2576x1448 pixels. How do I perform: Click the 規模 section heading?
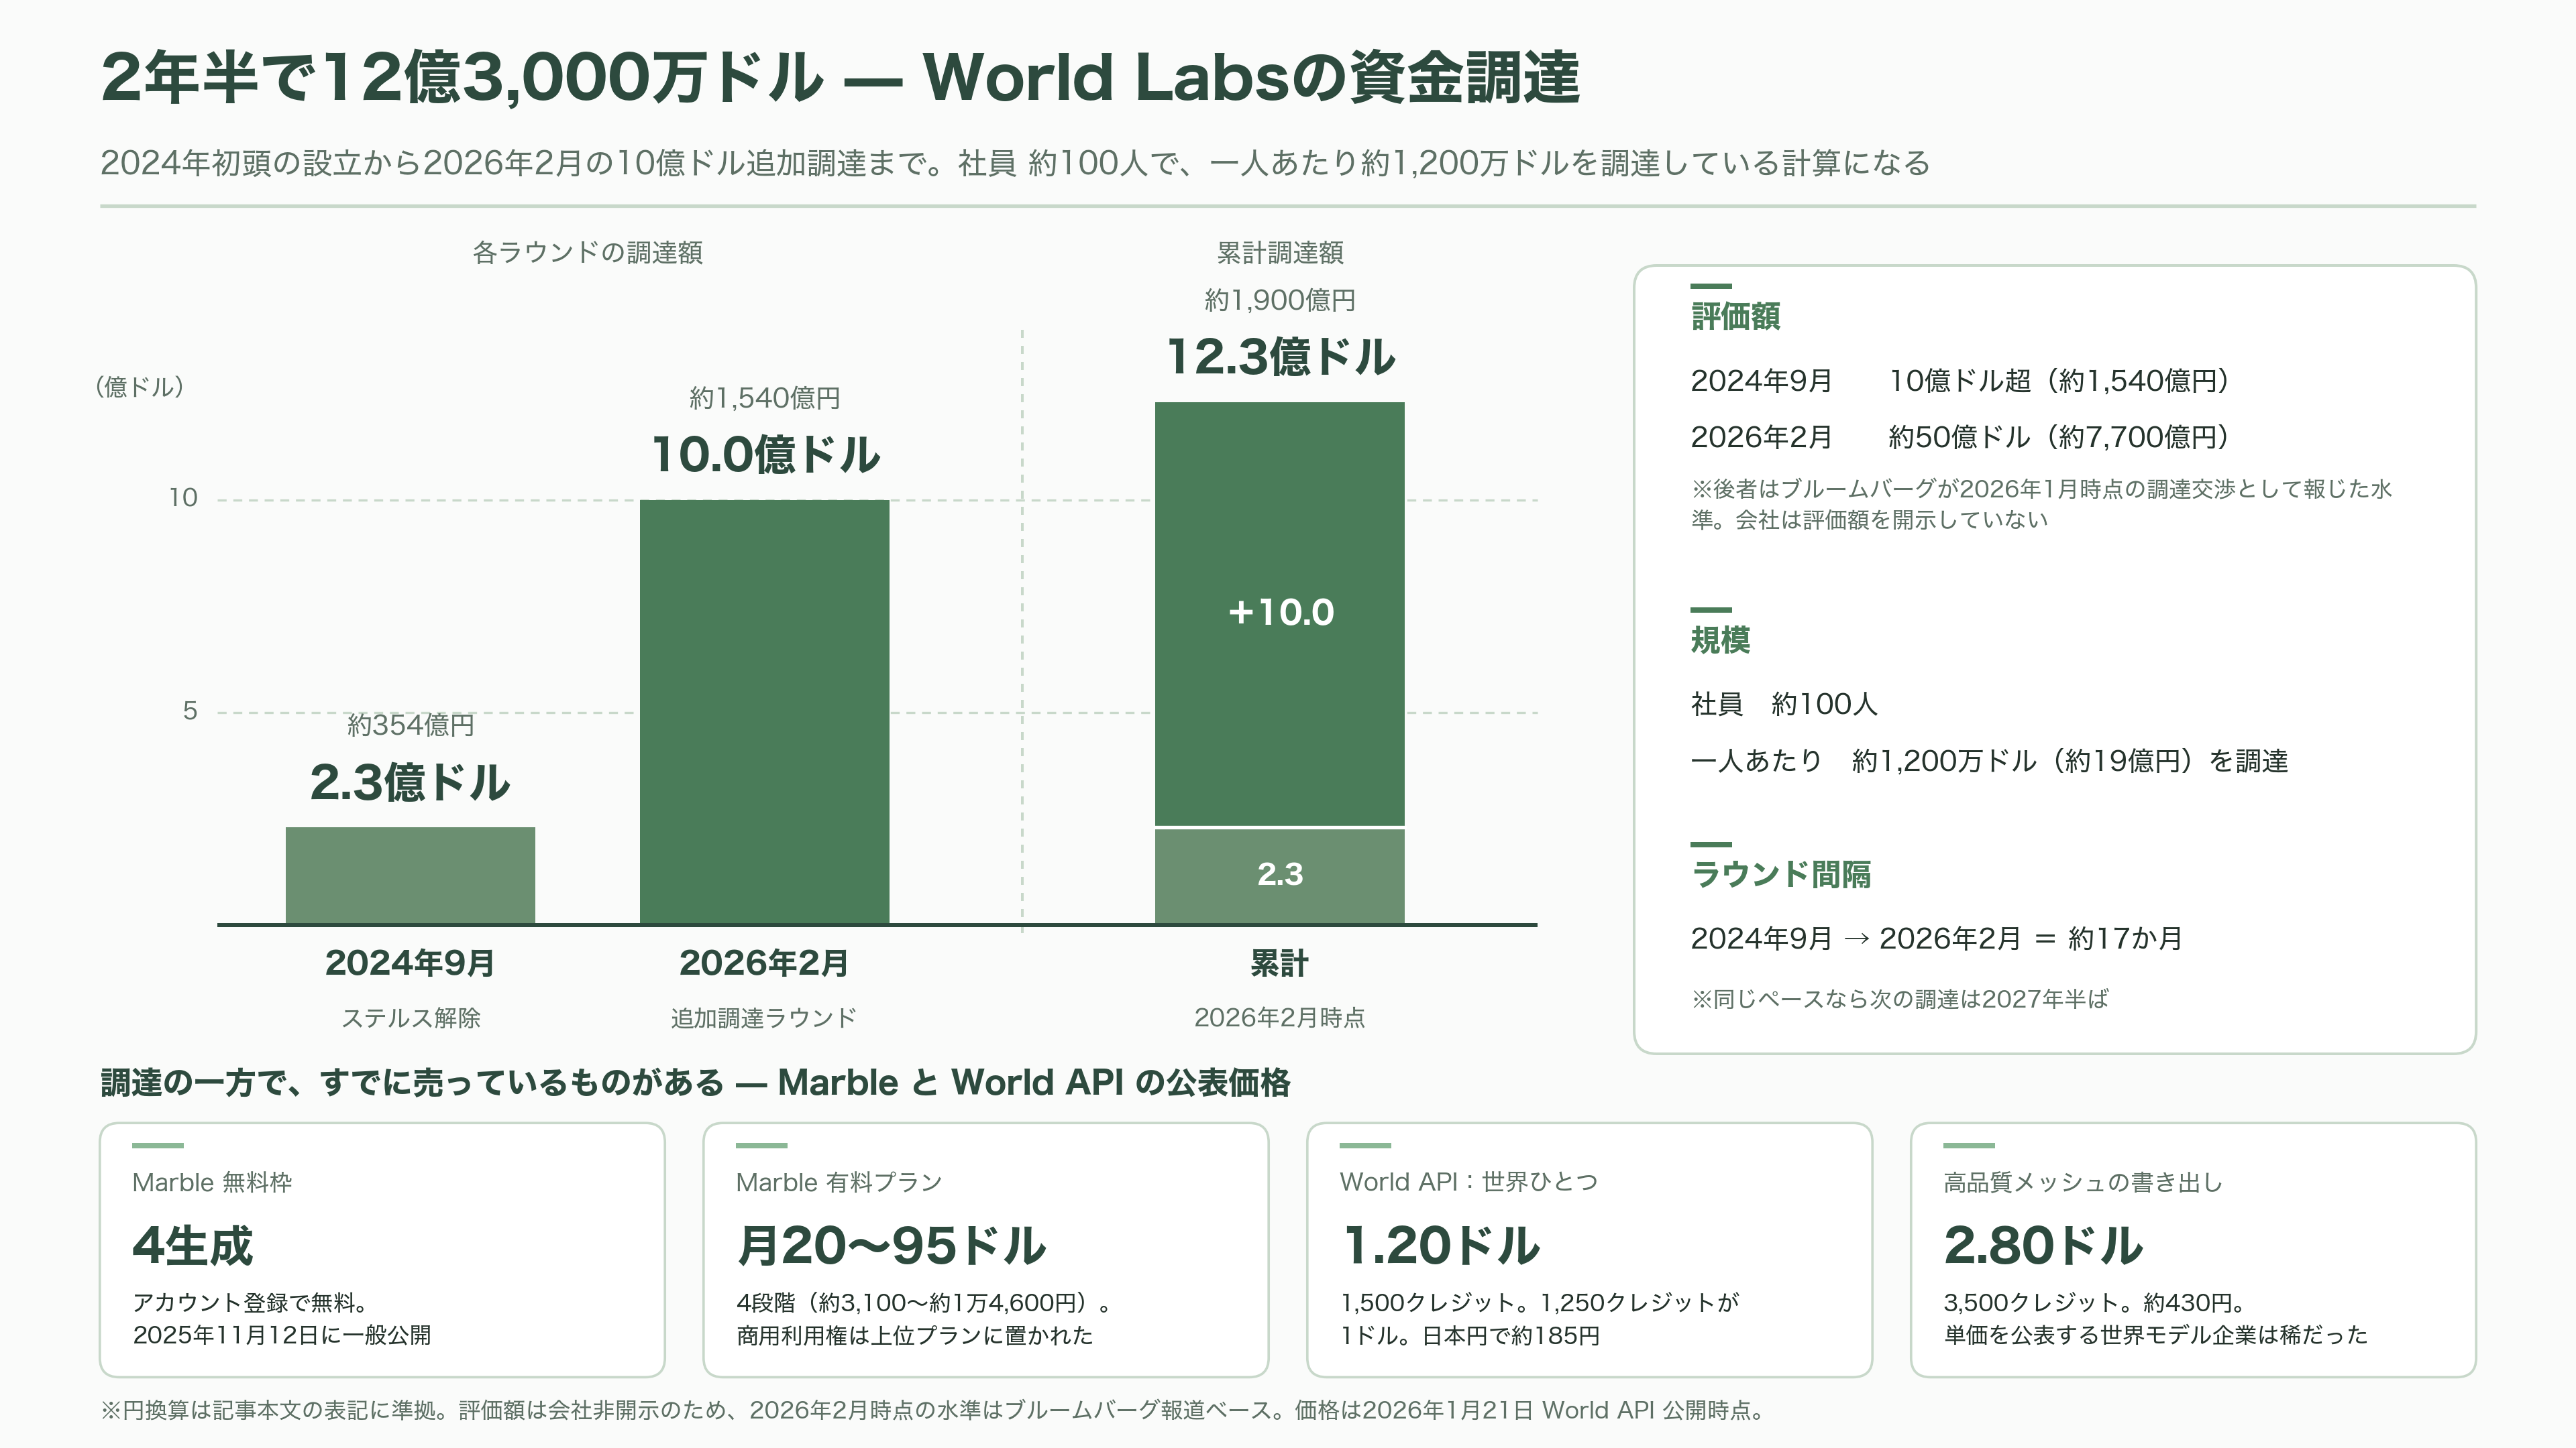pos(1720,641)
